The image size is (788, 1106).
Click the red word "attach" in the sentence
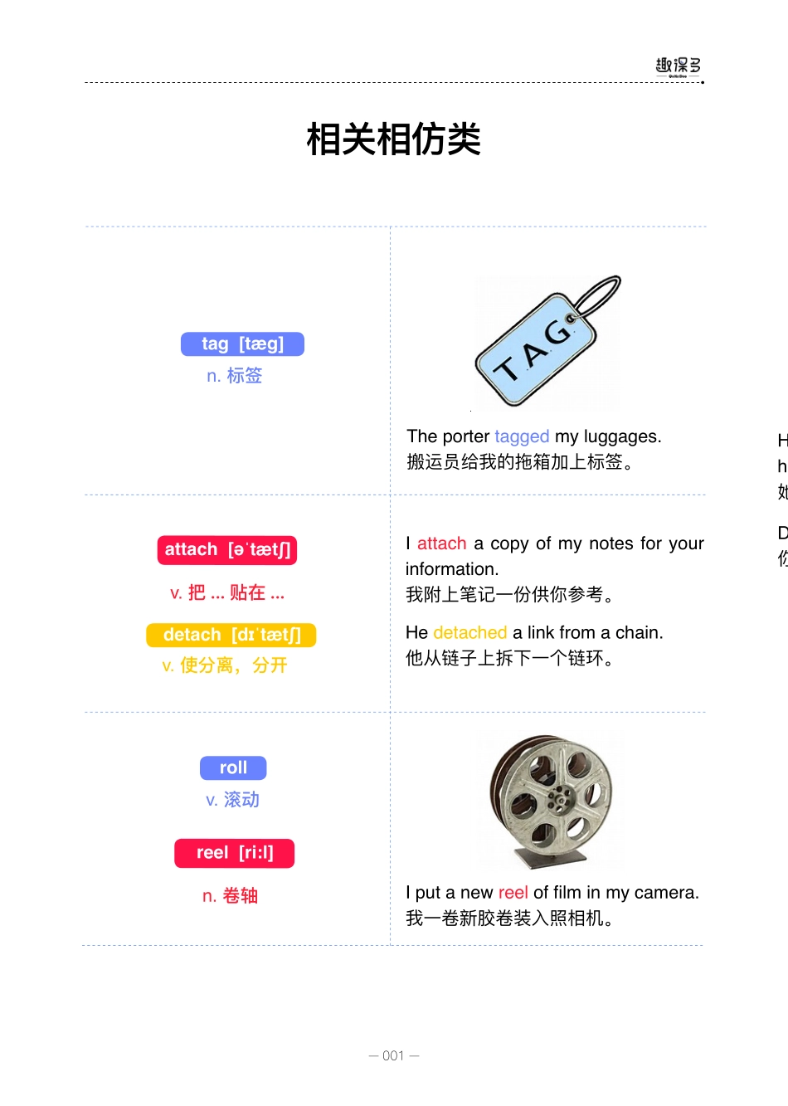[441, 543]
